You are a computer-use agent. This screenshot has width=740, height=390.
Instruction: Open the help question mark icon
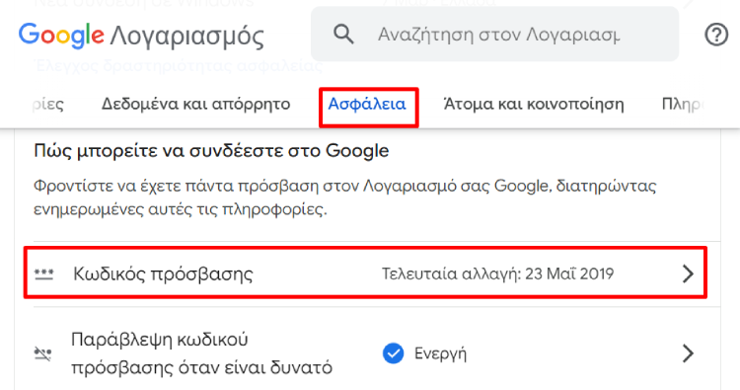[x=716, y=35]
